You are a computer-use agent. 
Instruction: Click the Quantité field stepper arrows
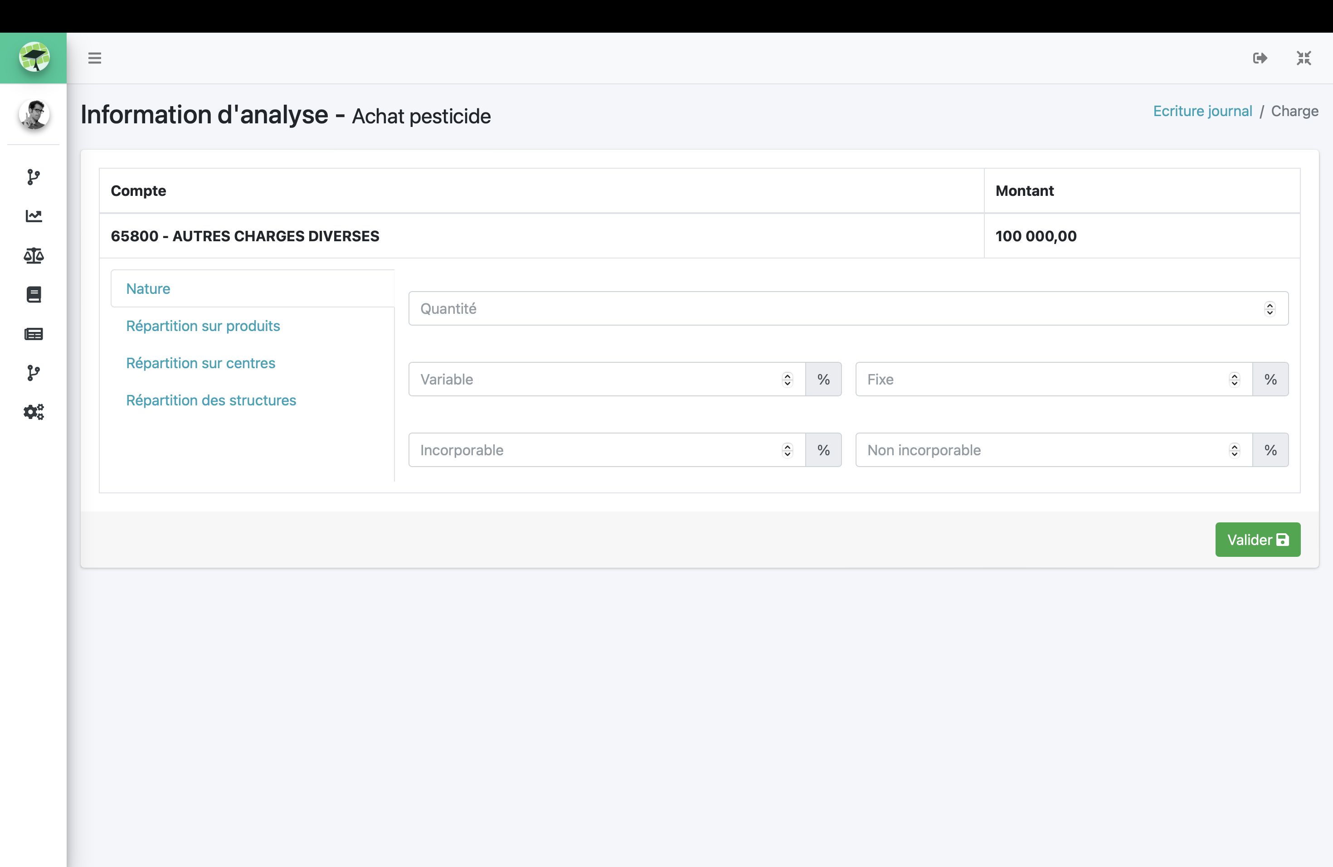coord(1269,309)
